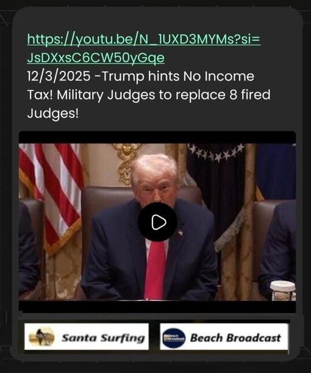
Task: Open the Santa Surfing banner text
Action: [x=103, y=338]
